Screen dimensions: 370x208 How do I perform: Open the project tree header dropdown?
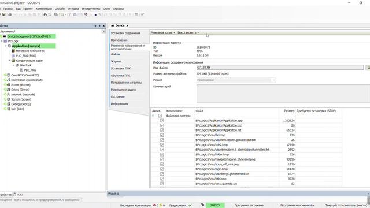103,31
